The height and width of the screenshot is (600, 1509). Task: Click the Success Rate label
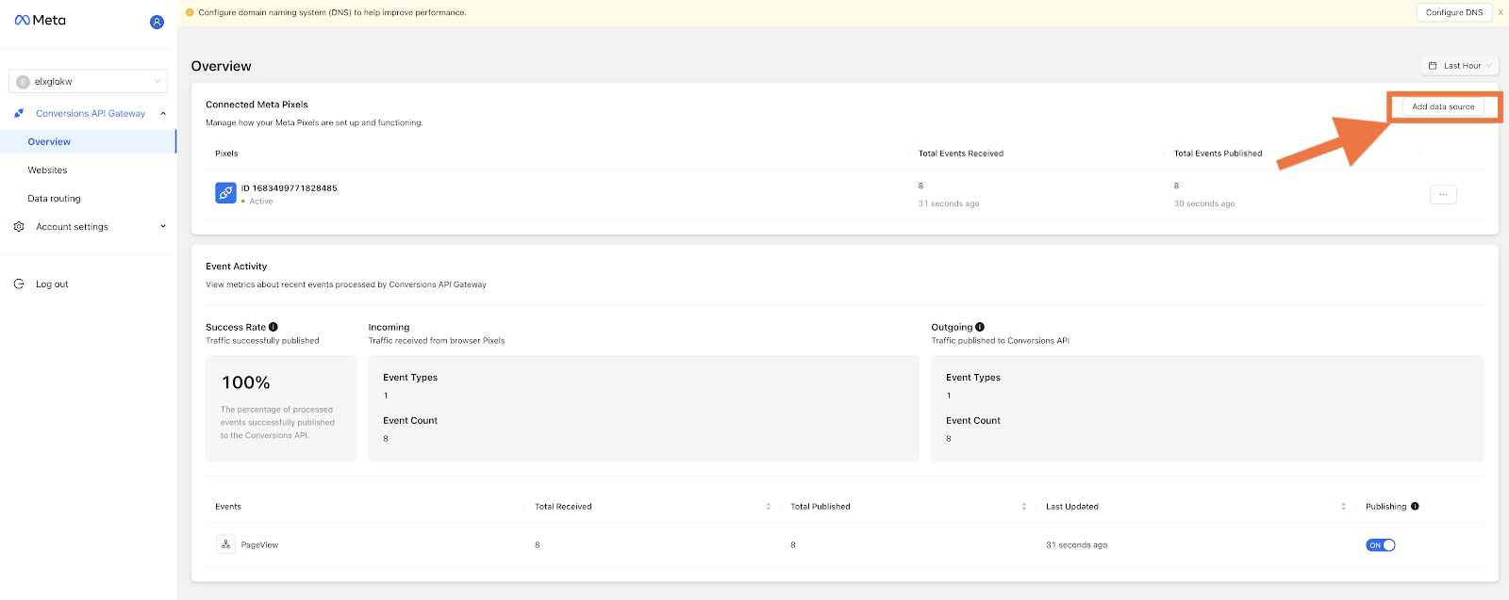[x=236, y=327]
